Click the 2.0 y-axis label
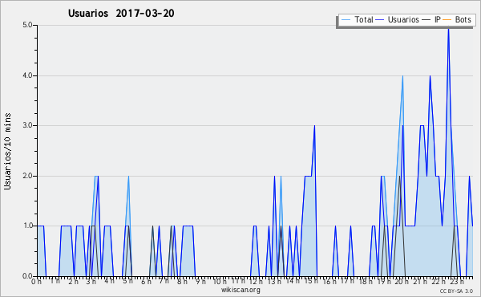The image size is (481, 297). click(27, 176)
